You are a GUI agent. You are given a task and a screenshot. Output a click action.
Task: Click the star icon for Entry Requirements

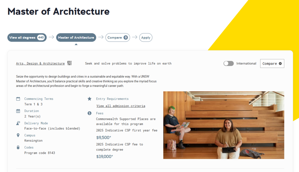tap(89, 99)
